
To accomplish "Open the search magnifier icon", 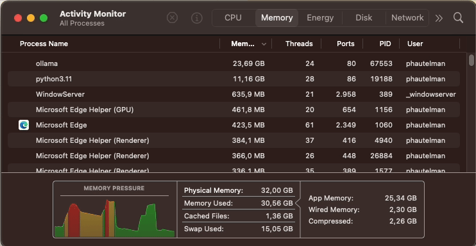I will 458,18.
